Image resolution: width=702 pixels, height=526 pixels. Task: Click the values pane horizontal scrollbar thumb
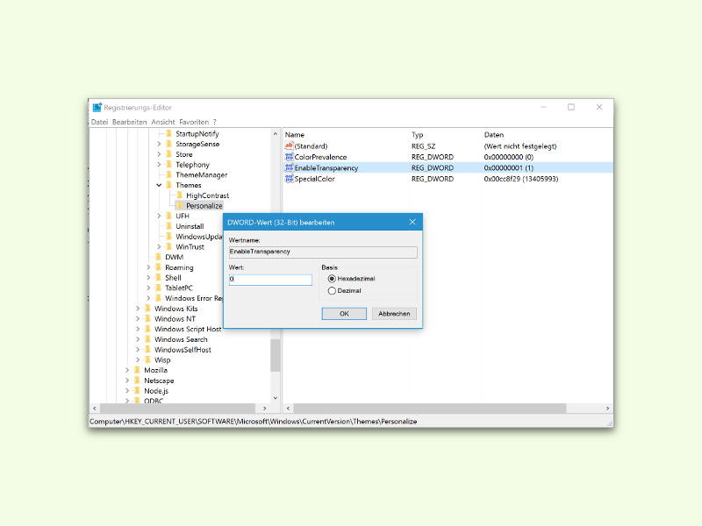[429, 409]
